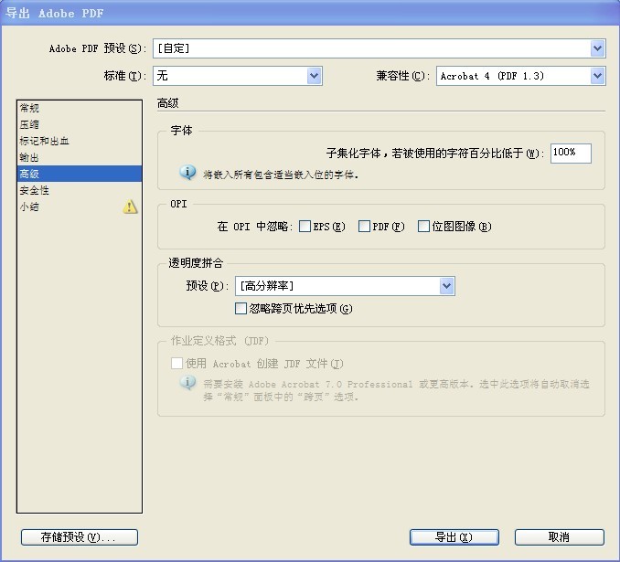Open the Adobe PDF 预设 dropdown arrow

point(597,48)
